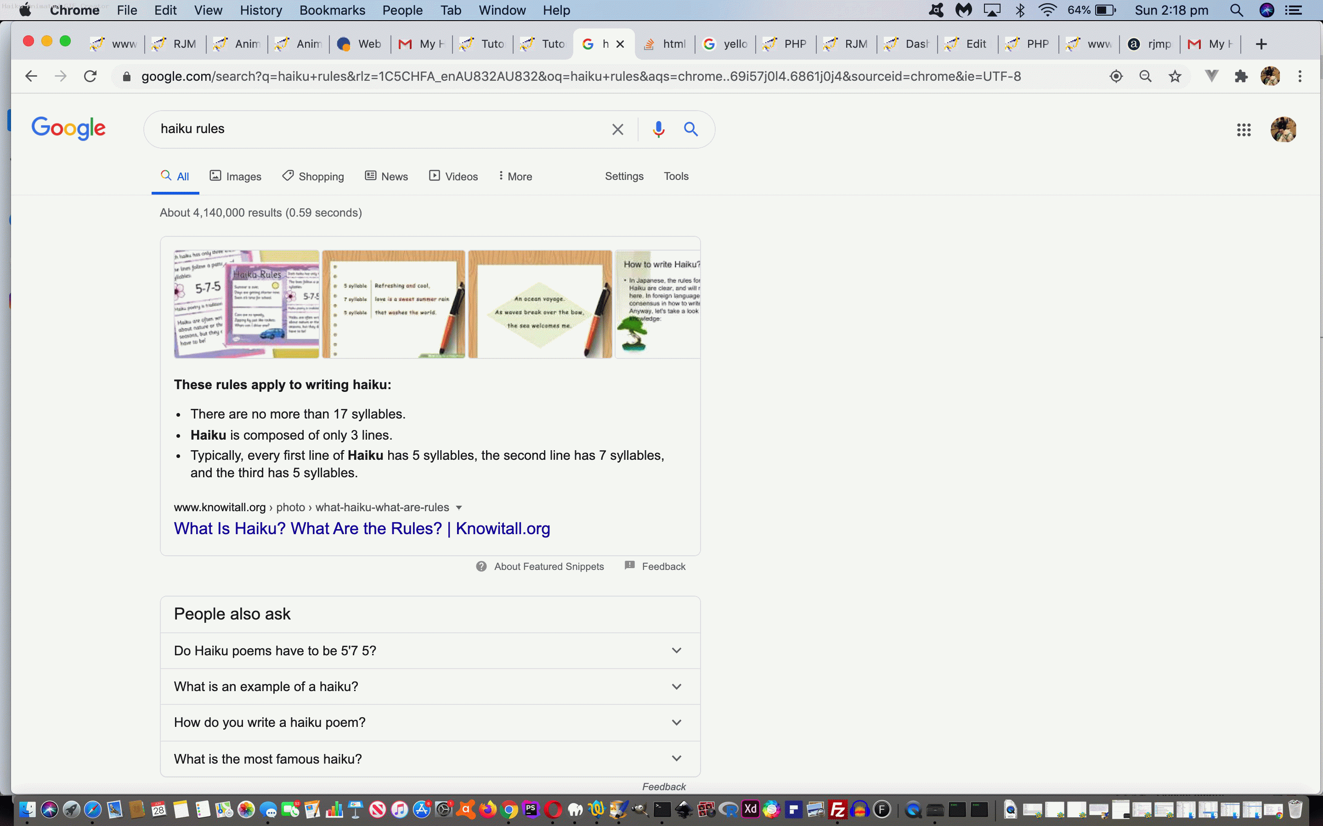The image size is (1323, 826).
Task: Open Adobe XD in the Dock
Action: [751, 809]
